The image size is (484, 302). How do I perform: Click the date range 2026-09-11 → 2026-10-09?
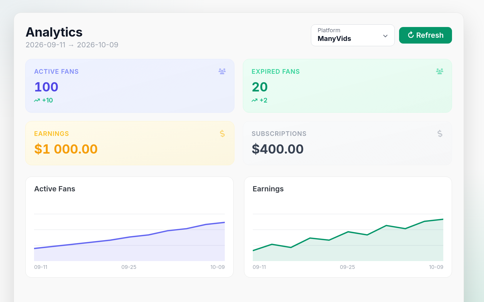click(x=72, y=45)
